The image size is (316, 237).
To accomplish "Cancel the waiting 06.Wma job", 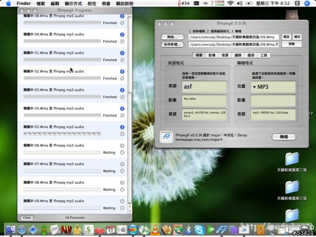I will 122,153.
